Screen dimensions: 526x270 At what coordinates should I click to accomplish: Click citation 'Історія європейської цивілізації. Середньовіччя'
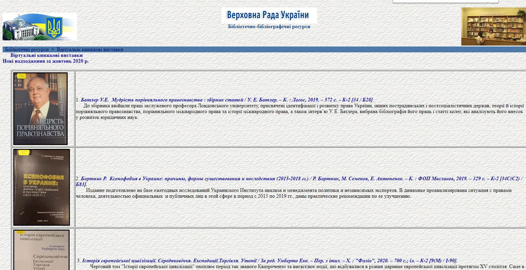[x=269, y=261]
